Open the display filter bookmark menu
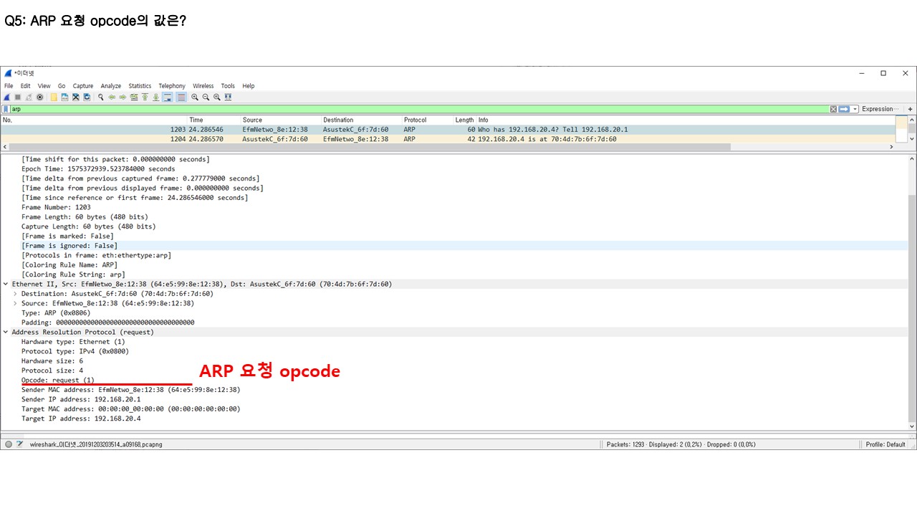 click(x=6, y=109)
